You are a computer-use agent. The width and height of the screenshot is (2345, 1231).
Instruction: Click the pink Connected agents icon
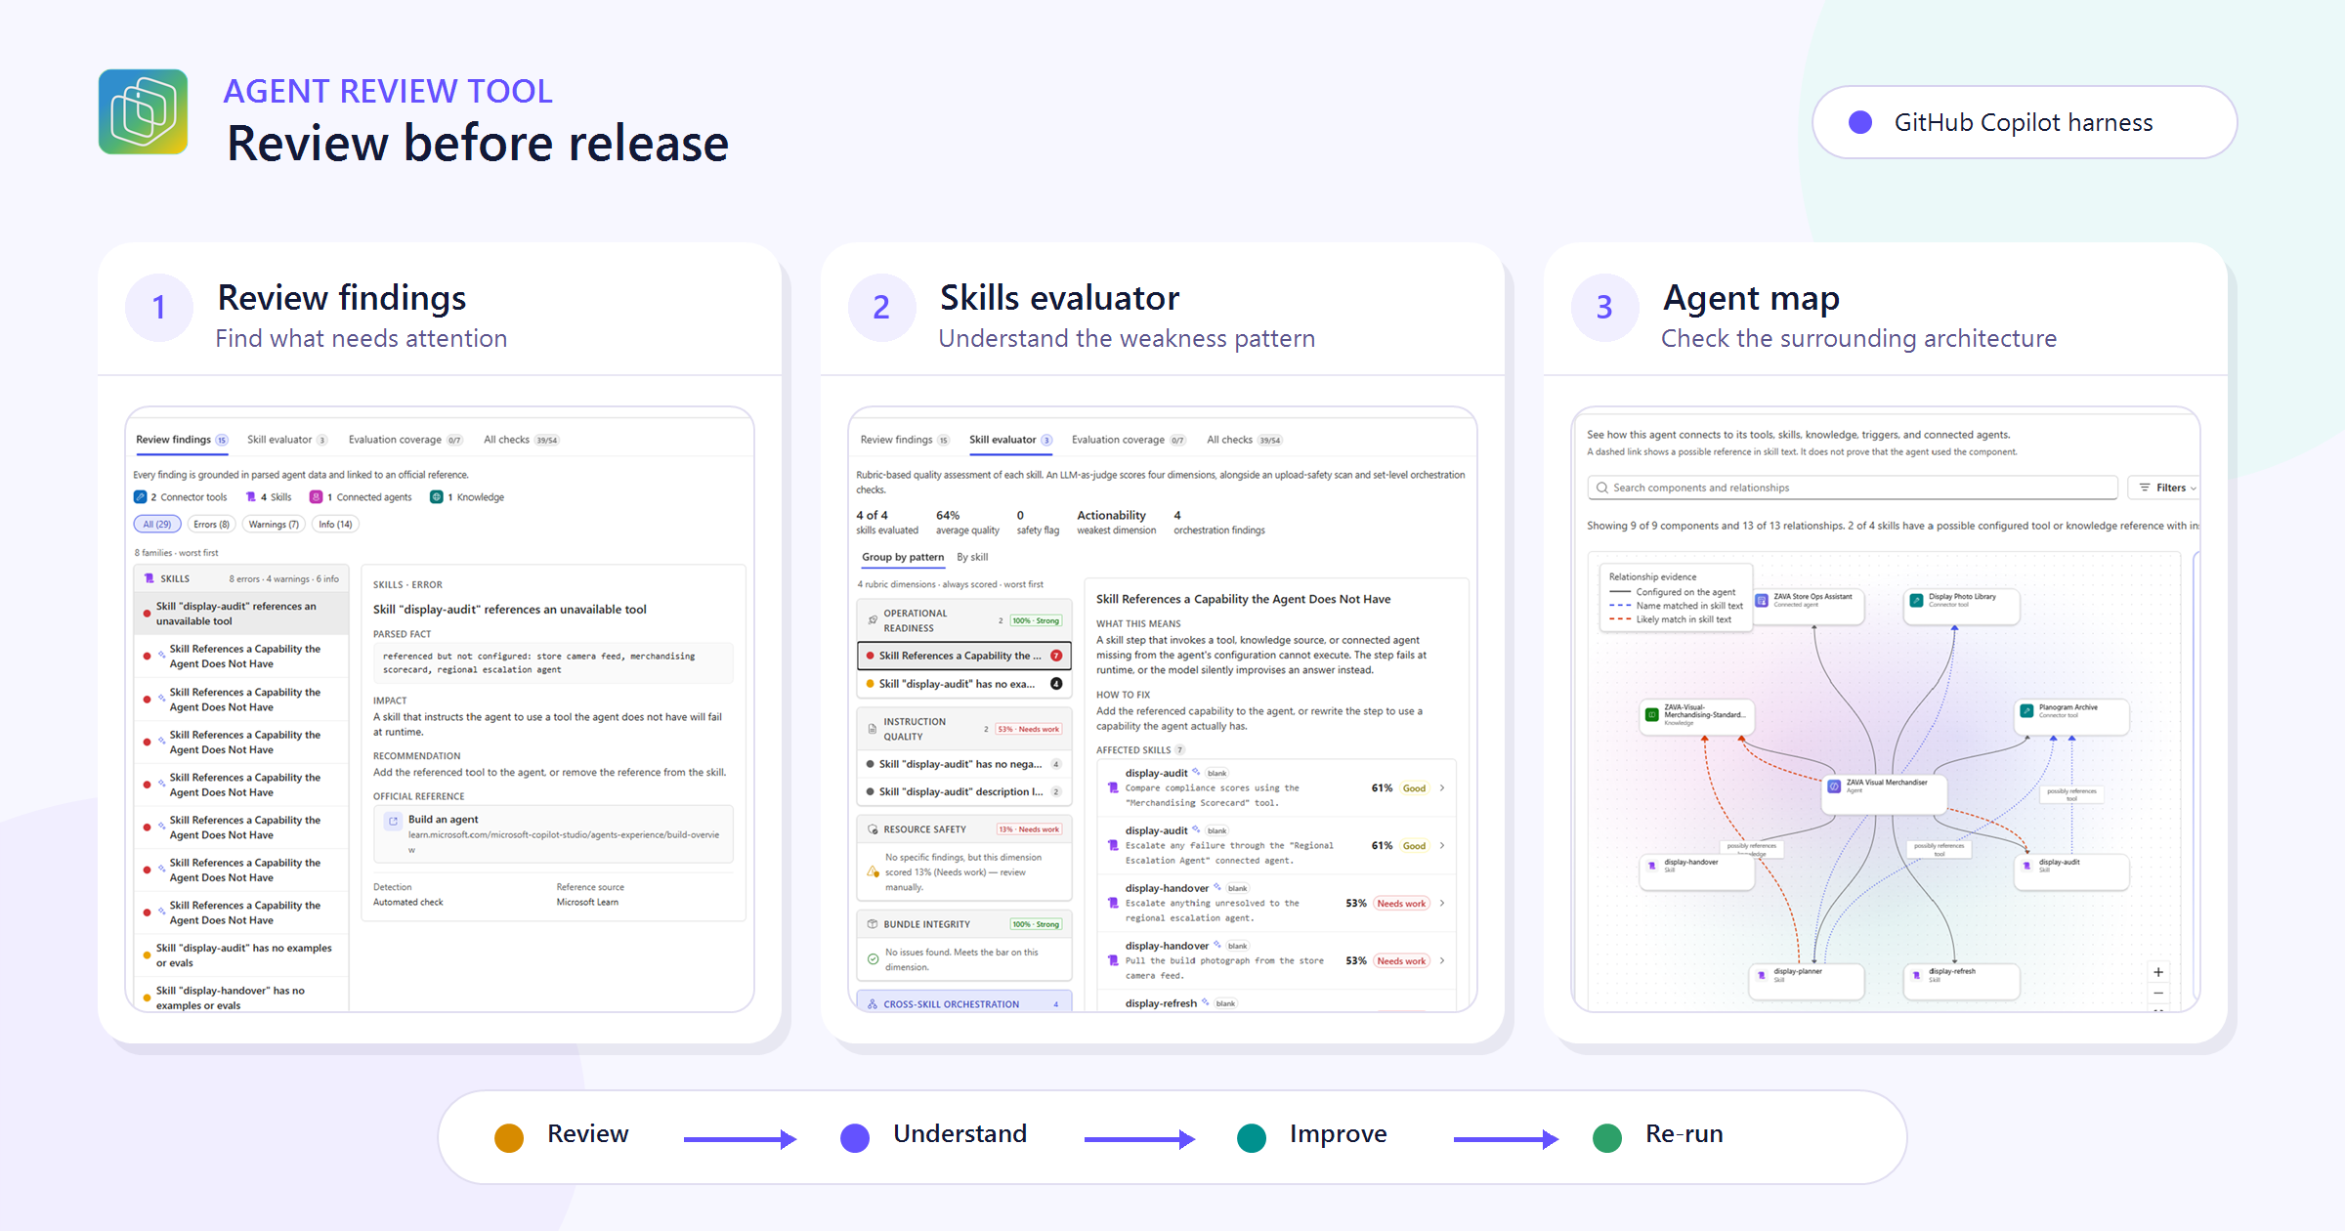pyautogui.click(x=316, y=497)
